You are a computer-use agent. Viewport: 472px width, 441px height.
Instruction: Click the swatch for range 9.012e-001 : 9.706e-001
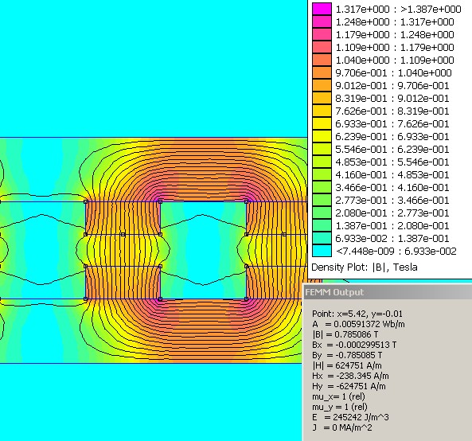click(x=322, y=85)
